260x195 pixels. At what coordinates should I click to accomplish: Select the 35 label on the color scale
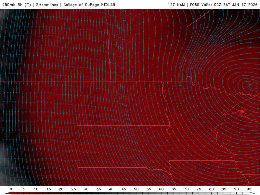click(99, 189)
